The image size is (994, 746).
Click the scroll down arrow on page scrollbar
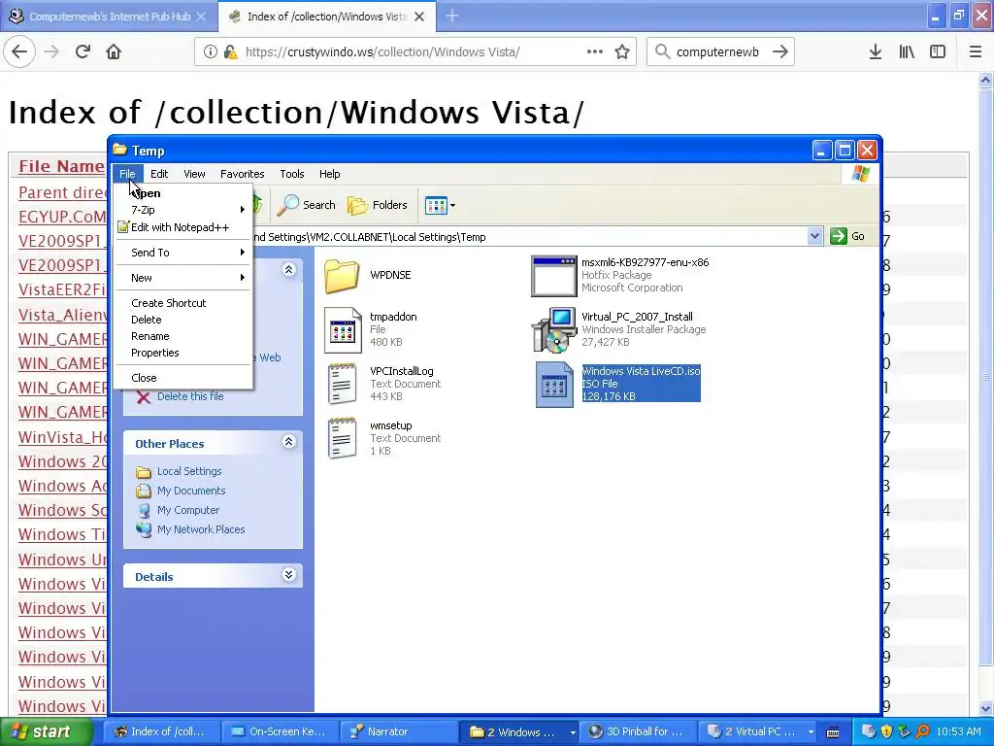click(986, 708)
